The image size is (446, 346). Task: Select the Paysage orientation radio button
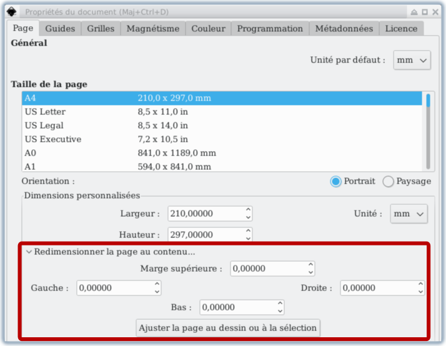pyautogui.click(x=389, y=182)
